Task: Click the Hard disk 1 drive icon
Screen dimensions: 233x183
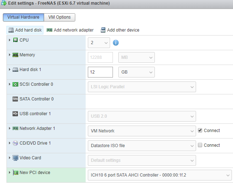Action: coord(15,70)
